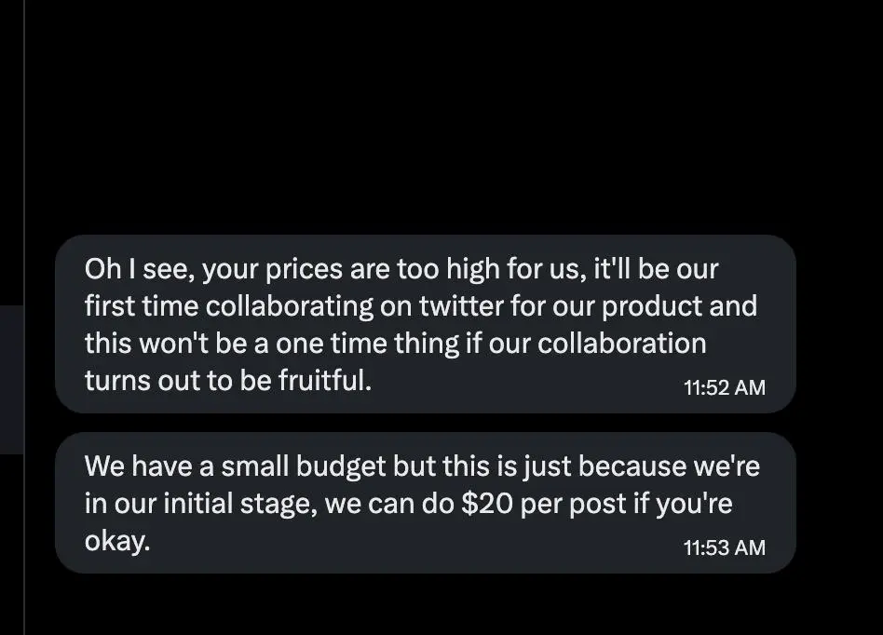Click the word "collaboration" in third line
Viewport: 883px width, 635px height.
click(x=621, y=344)
